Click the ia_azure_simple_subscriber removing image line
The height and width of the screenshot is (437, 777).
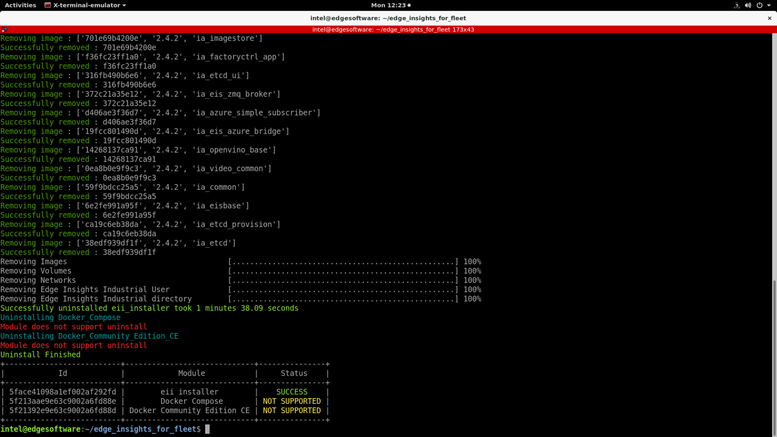[x=160, y=113]
